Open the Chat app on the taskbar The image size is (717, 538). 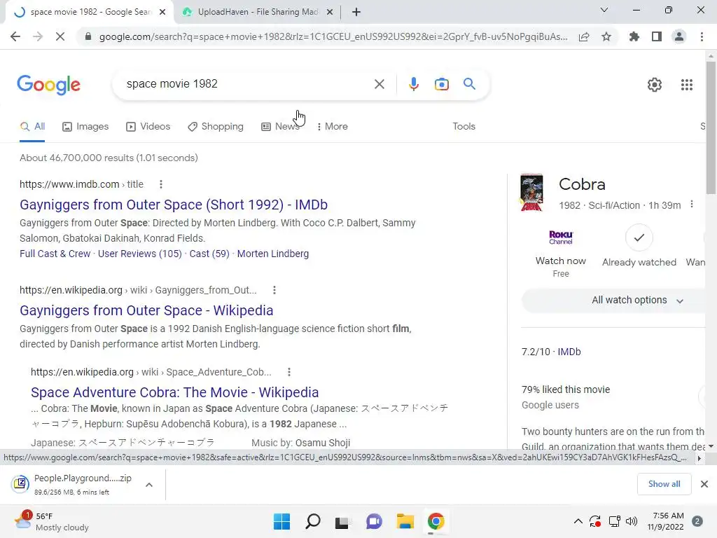coord(374,521)
